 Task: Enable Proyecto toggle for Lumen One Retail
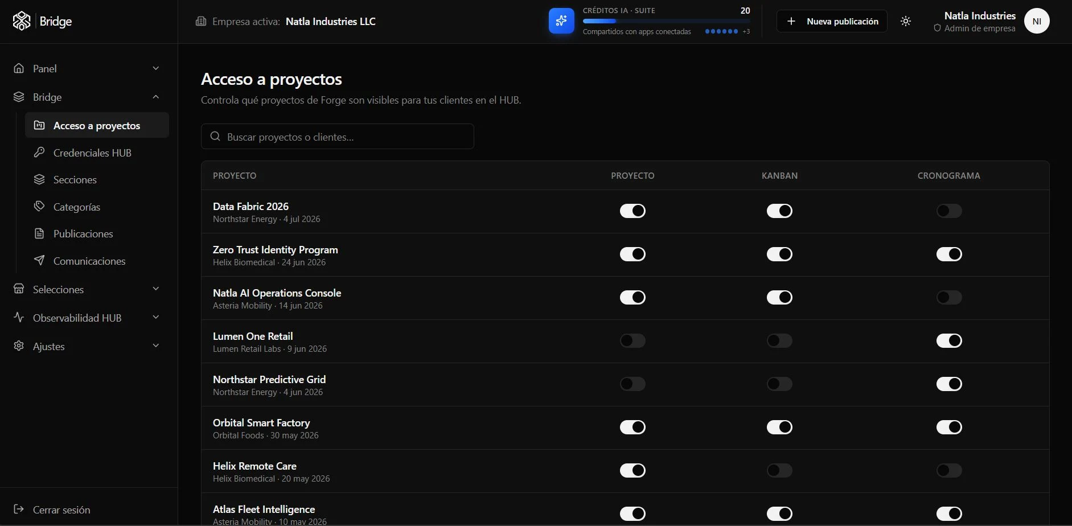tap(632, 340)
